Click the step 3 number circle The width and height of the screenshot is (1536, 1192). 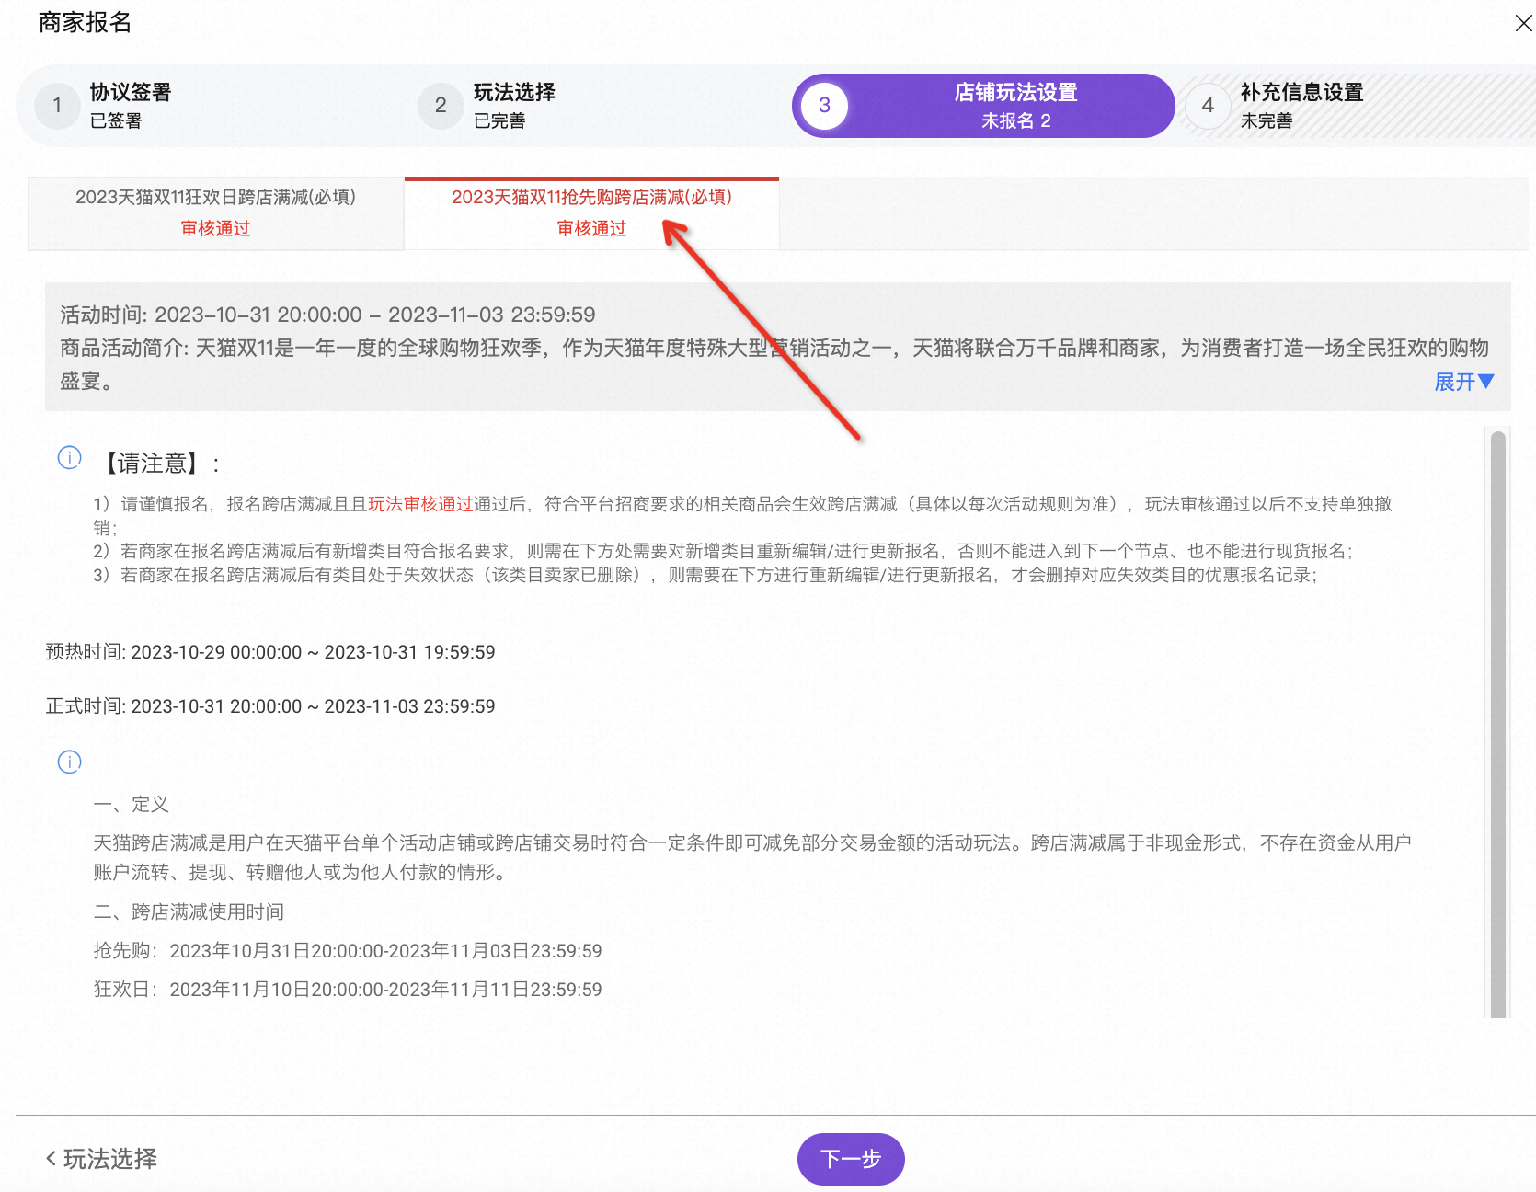click(x=825, y=106)
